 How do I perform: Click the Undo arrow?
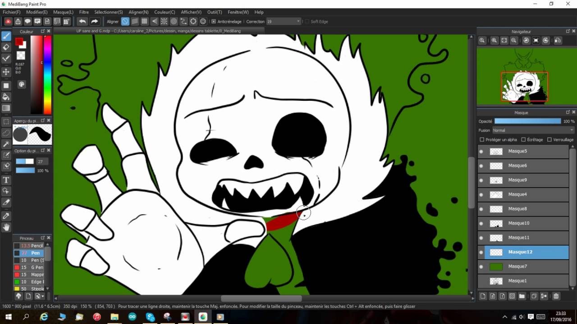coord(82,21)
